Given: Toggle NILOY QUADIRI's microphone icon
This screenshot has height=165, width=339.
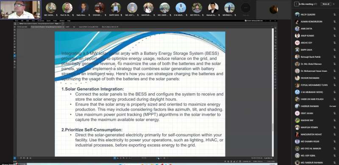Looking at the screenshot, I should click(334, 14).
